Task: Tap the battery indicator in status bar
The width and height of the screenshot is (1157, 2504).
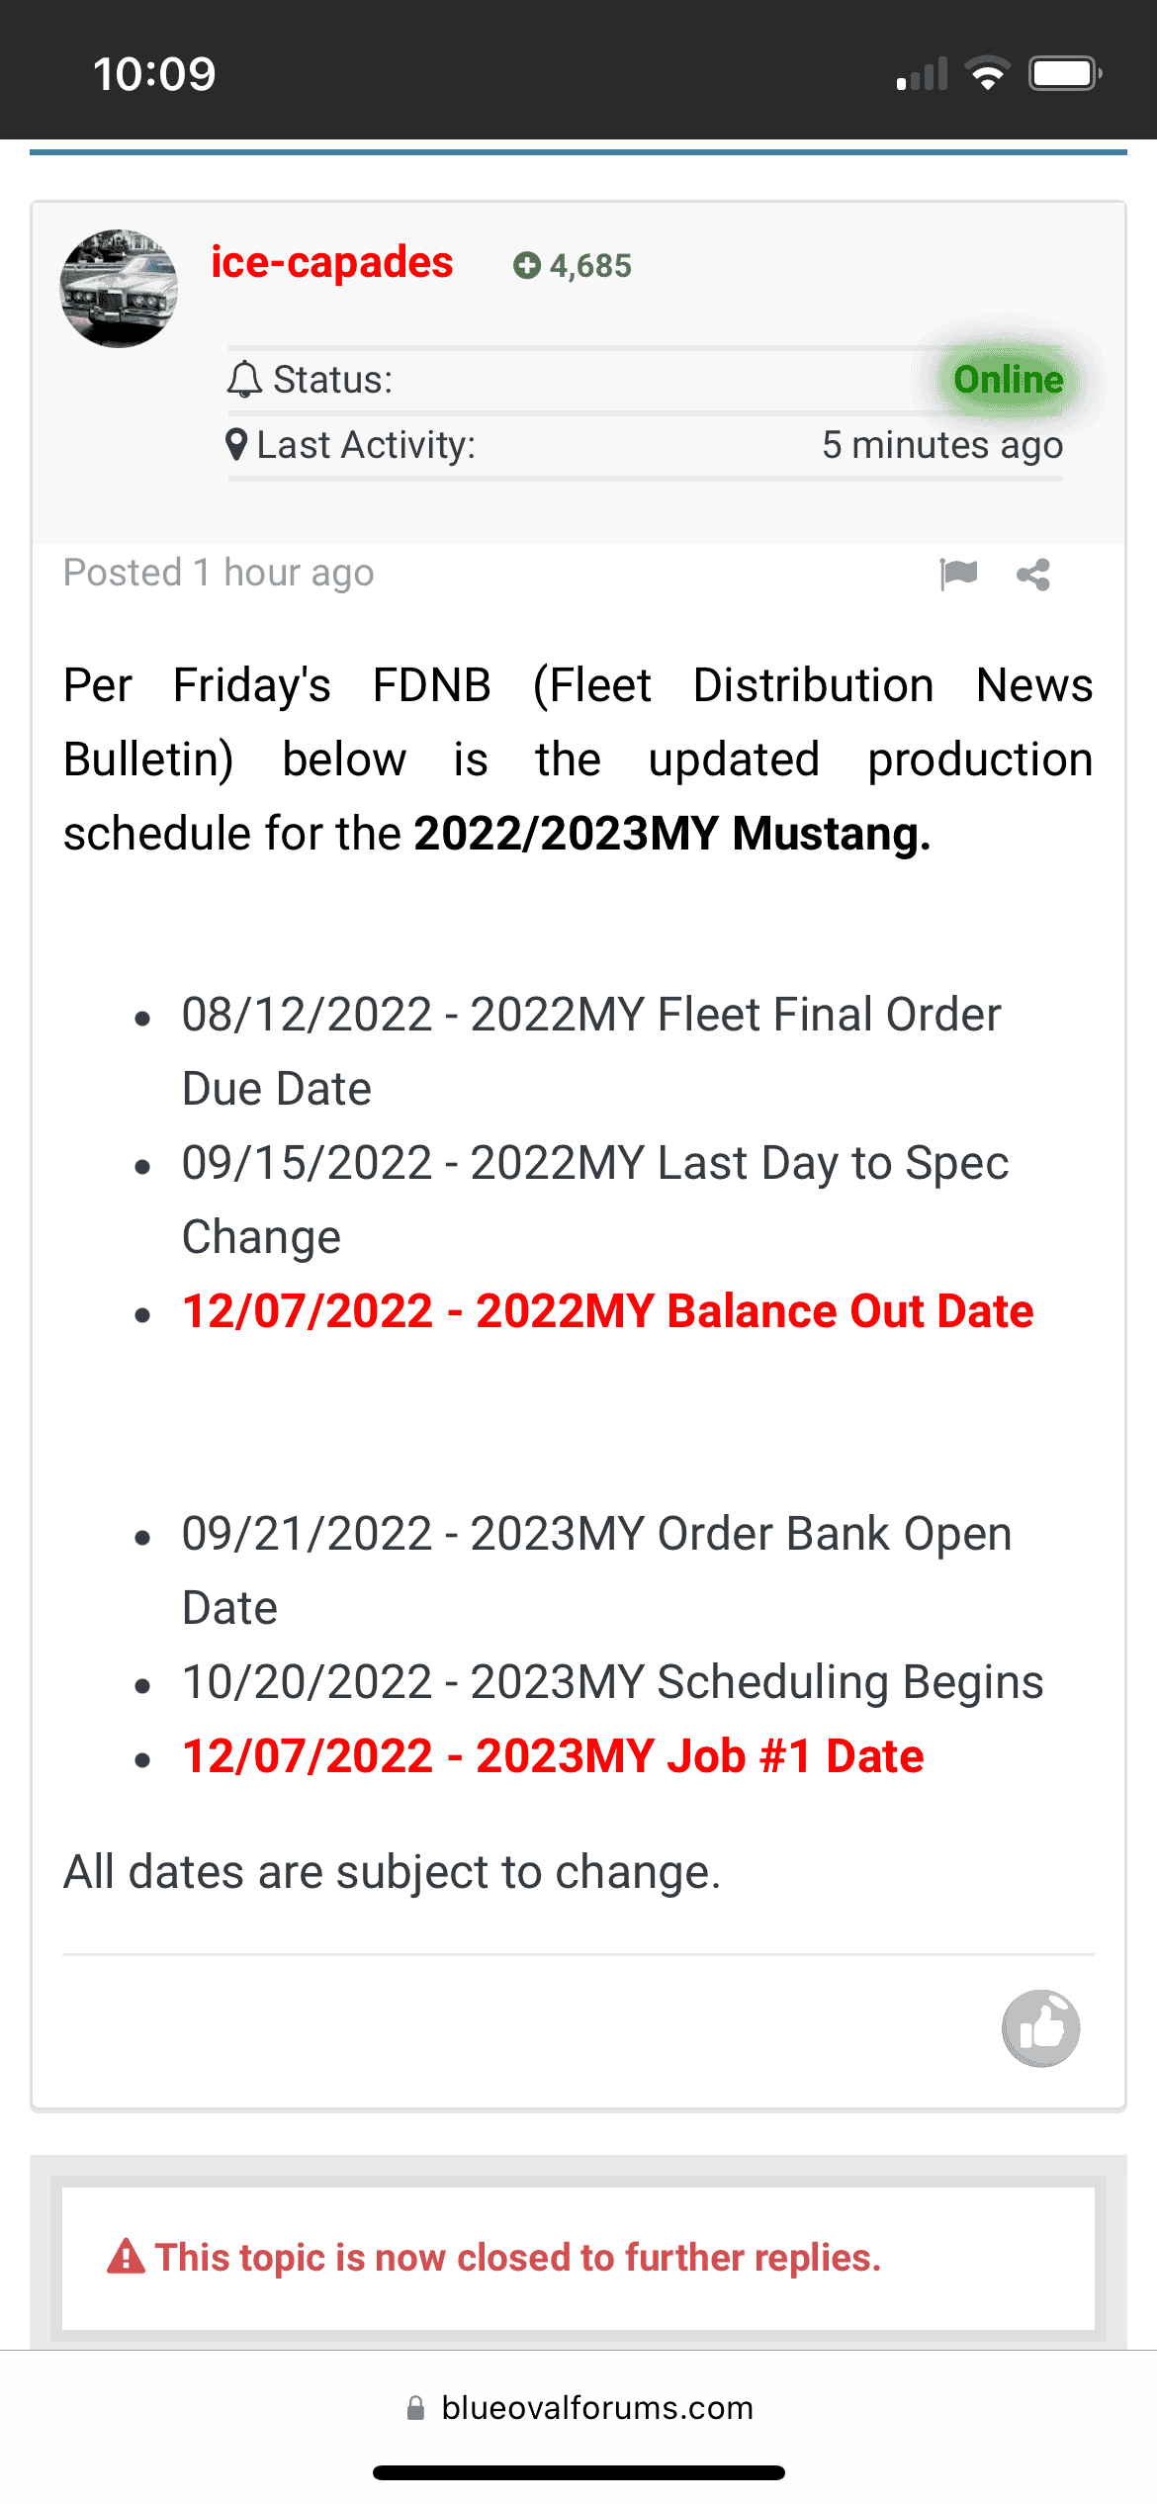Action: [x=1065, y=73]
